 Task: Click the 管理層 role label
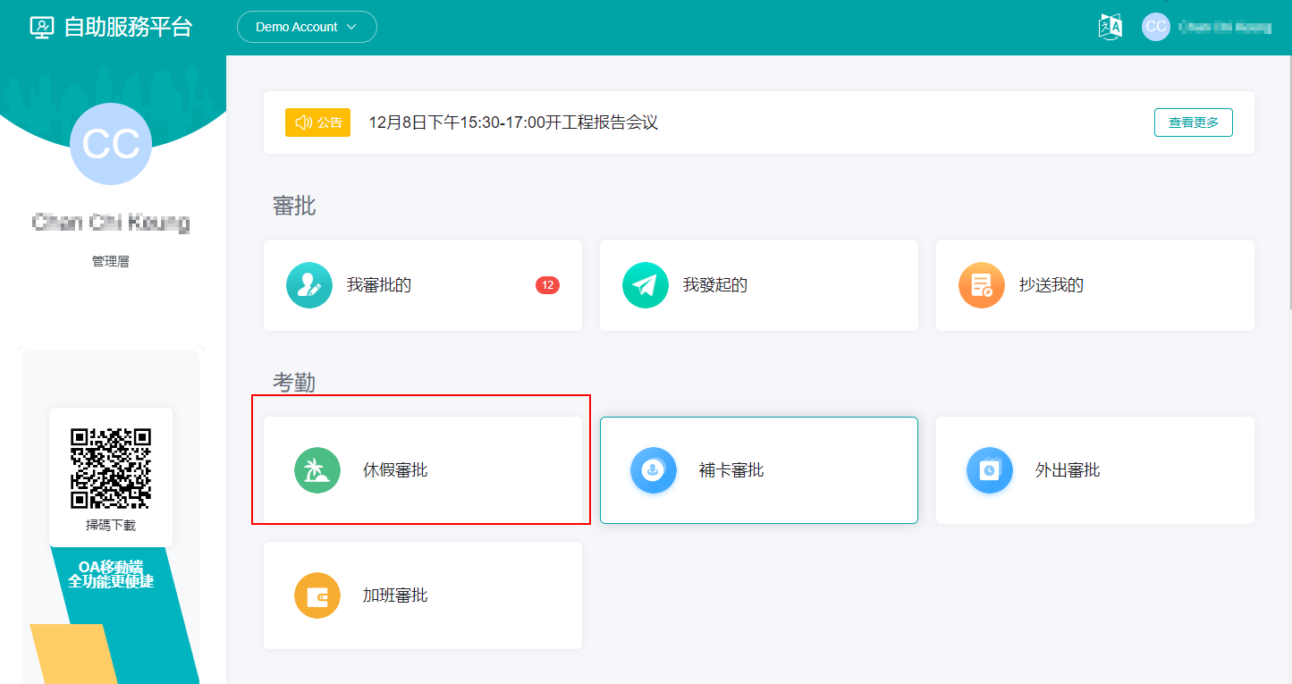point(111,262)
